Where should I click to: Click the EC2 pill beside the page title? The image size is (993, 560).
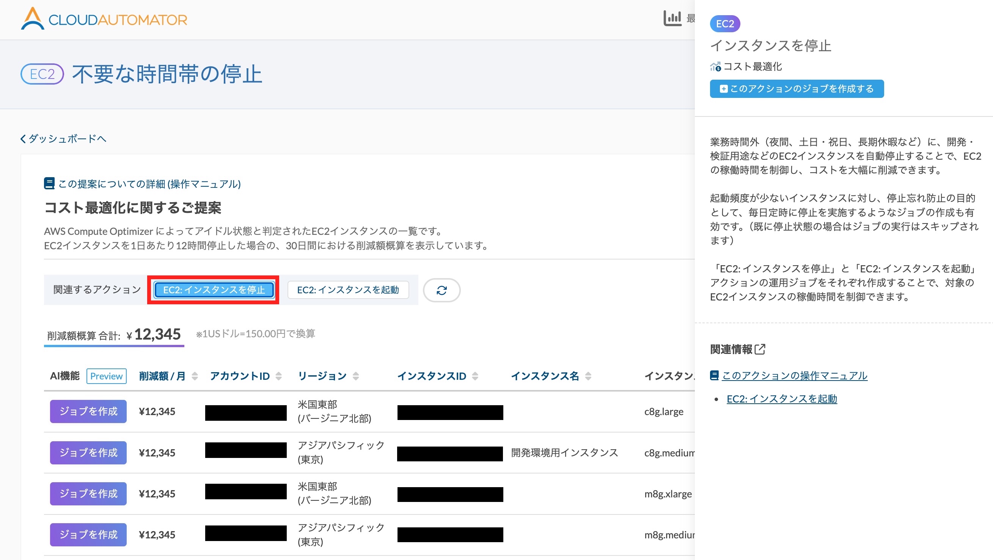pos(42,74)
